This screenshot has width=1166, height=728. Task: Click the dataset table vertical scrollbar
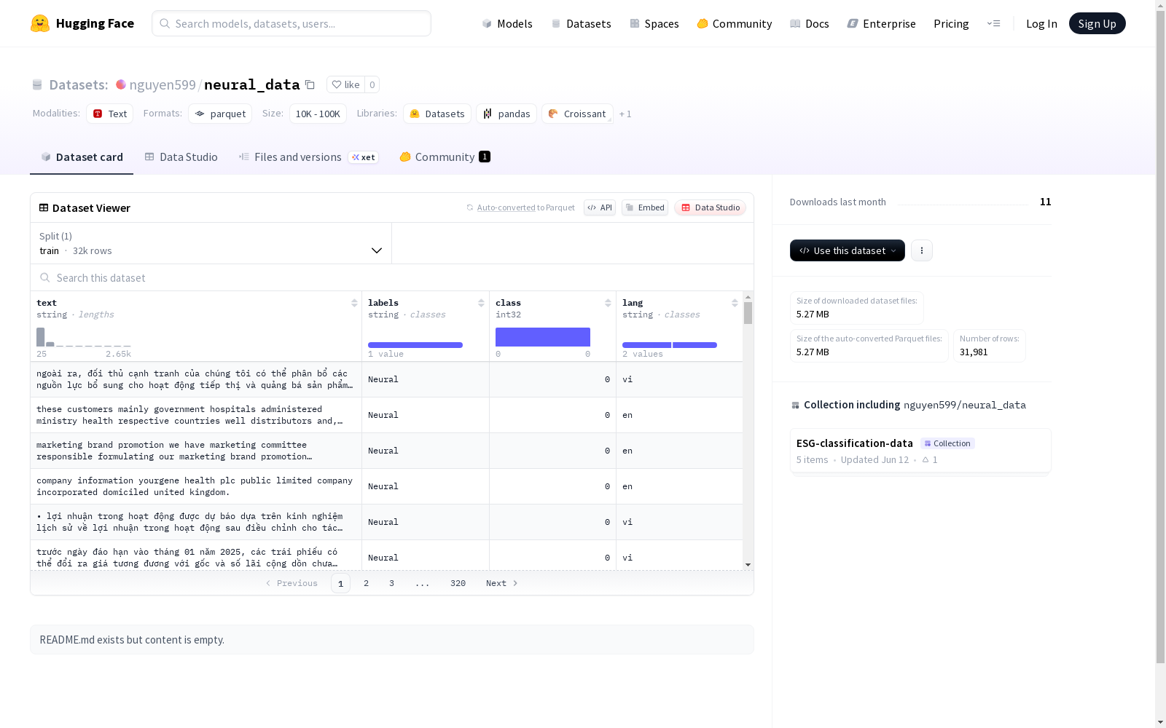click(x=748, y=313)
